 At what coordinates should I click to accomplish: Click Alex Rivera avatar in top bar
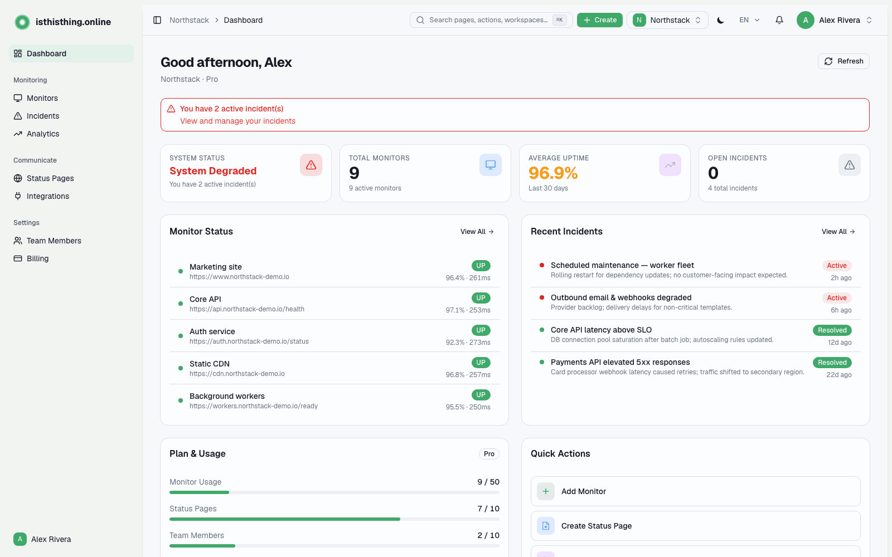point(806,20)
